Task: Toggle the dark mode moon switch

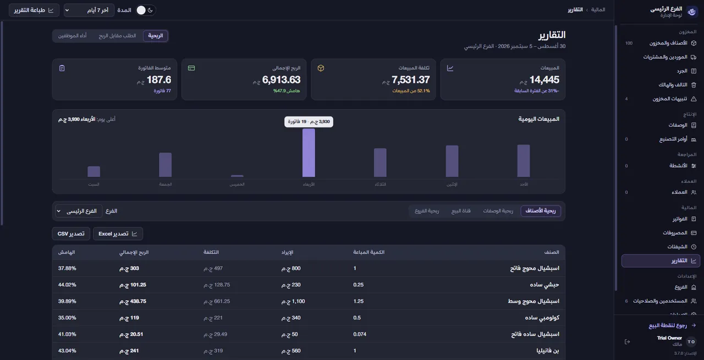Action: point(146,10)
